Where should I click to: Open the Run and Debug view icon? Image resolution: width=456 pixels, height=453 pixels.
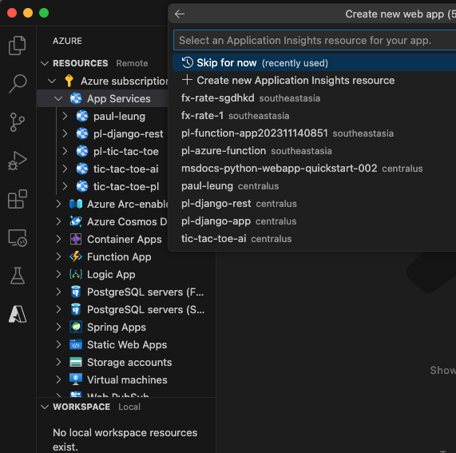click(17, 161)
